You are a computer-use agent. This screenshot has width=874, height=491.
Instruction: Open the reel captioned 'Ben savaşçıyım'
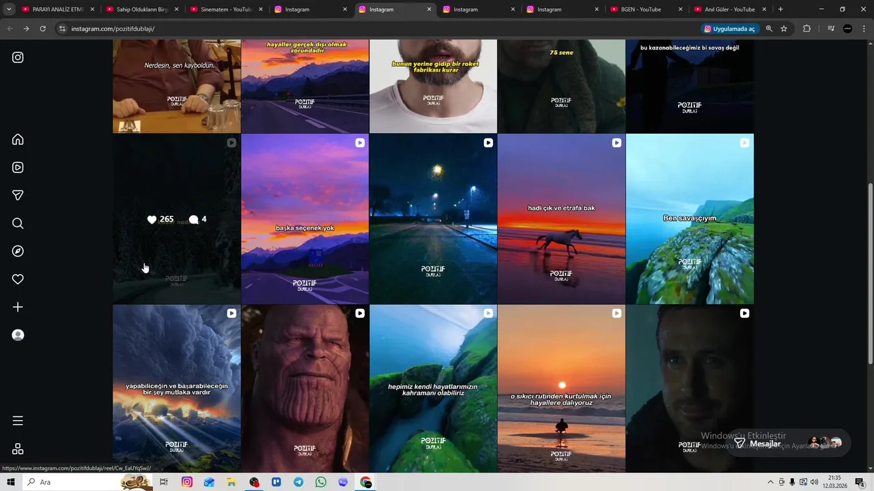(x=690, y=219)
